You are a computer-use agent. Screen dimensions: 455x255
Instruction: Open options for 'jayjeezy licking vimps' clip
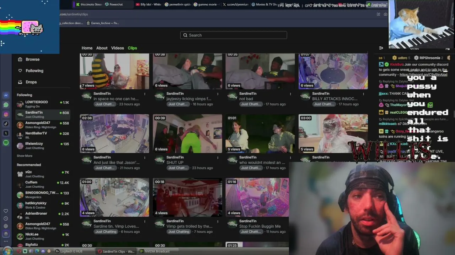[218, 94]
